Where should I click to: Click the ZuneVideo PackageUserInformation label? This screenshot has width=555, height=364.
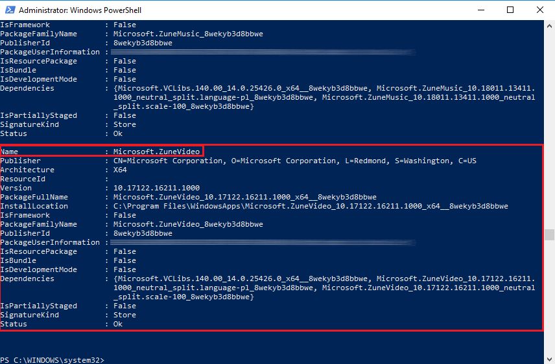(50, 242)
